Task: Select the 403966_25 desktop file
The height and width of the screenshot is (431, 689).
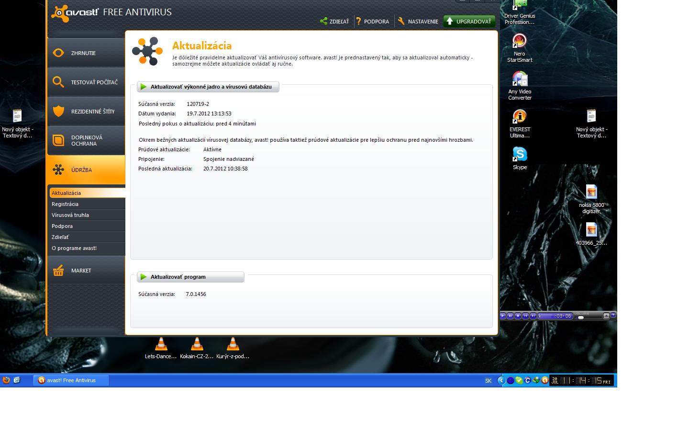Action: click(591, 234)
